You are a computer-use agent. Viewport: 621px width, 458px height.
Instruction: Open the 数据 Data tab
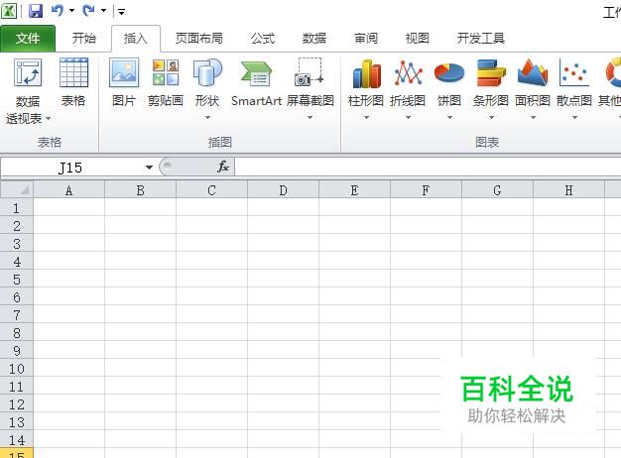click(314, 39)
